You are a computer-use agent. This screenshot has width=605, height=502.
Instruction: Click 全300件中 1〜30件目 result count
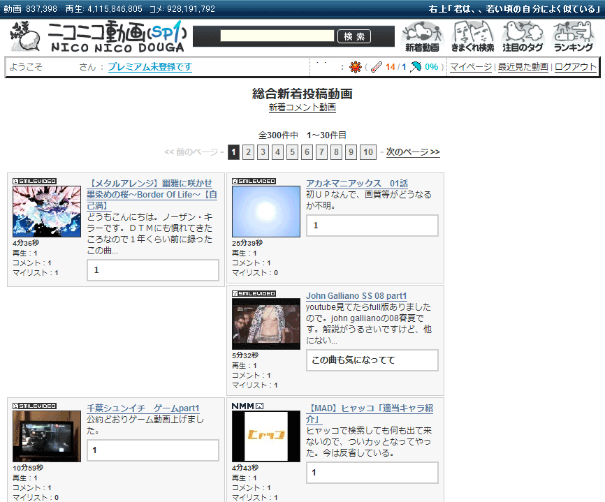(x=302, y=135)
